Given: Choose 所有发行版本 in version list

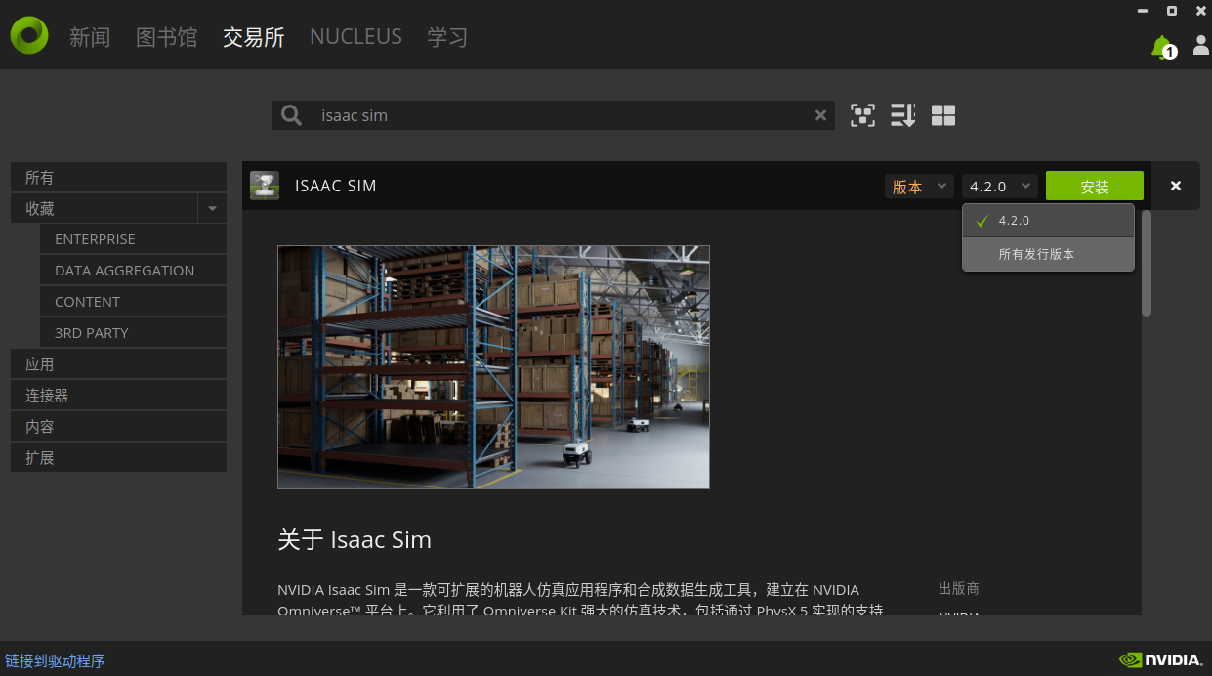Looking at the screenshot, I should 1048,254.
